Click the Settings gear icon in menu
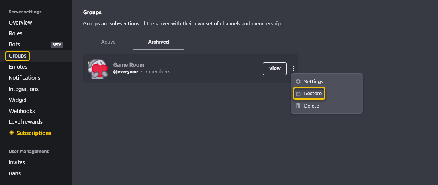The width and height of the screenshot is (438, 185). point(298,82)
